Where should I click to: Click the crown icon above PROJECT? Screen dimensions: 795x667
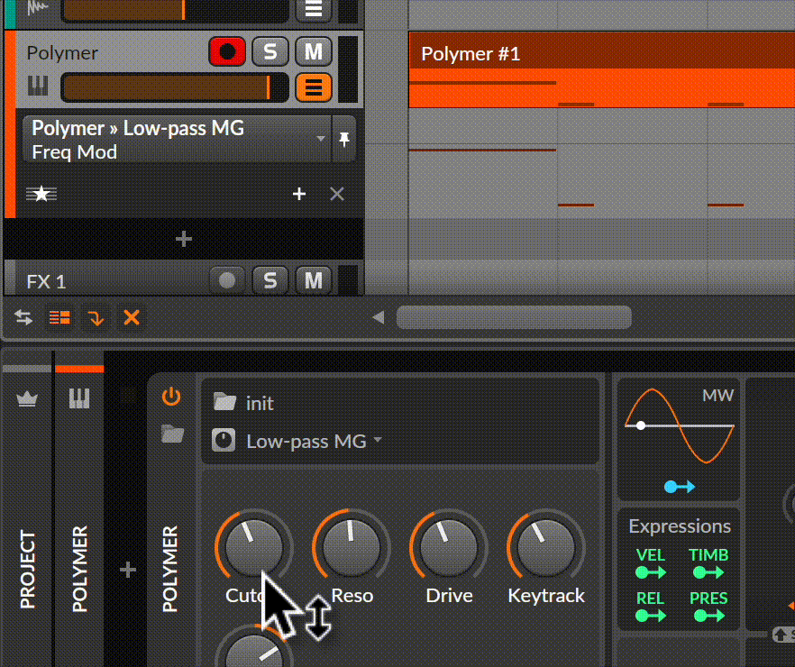[x=27, y=399]
